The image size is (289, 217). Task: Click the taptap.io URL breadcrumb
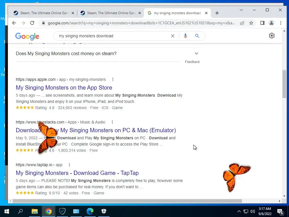point(39,165)
